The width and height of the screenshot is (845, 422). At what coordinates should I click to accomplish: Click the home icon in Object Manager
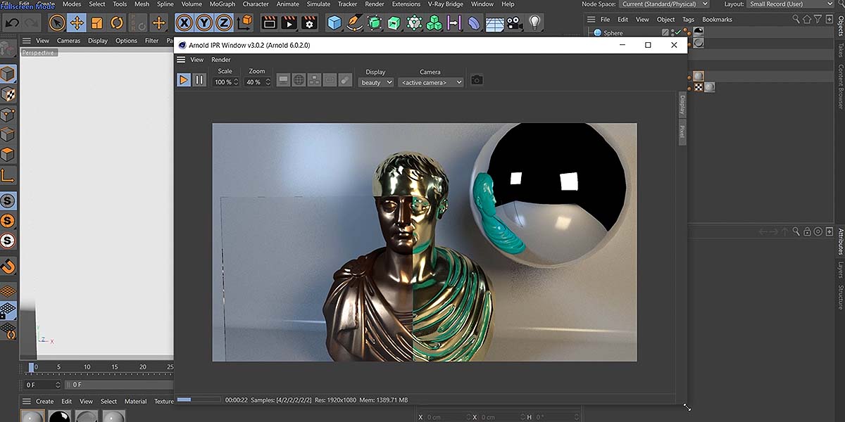808,19
